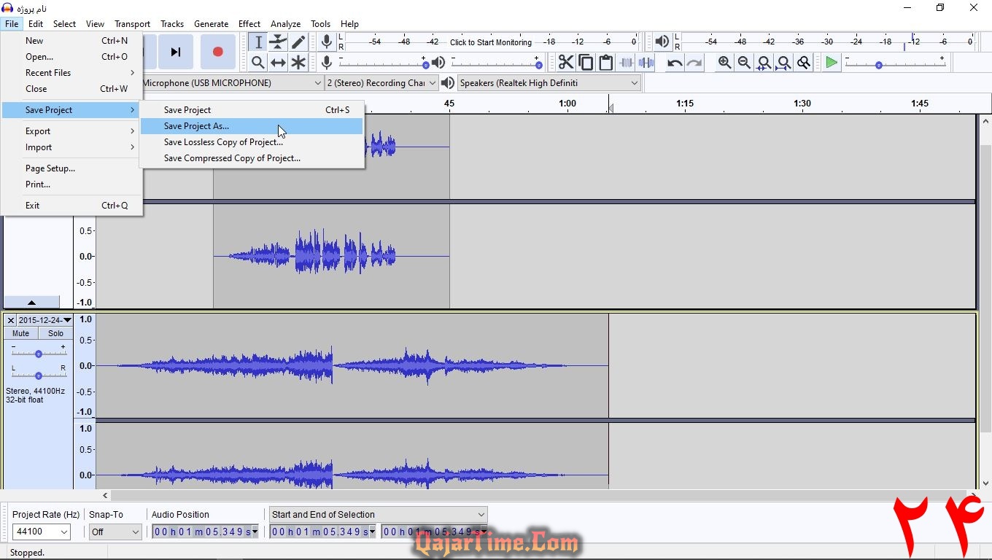992x560 pixels.
Task: Click the Zoom In magnifier
Action: coord(724,63)
